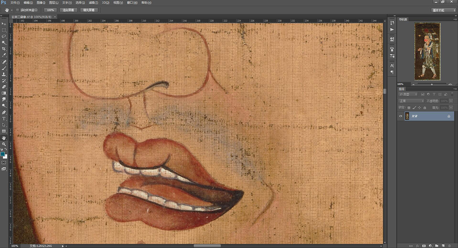Open the 文件 menu
The height and width of the screenshot is (248, 458).
pyautogui.click(x=15, y=2)
